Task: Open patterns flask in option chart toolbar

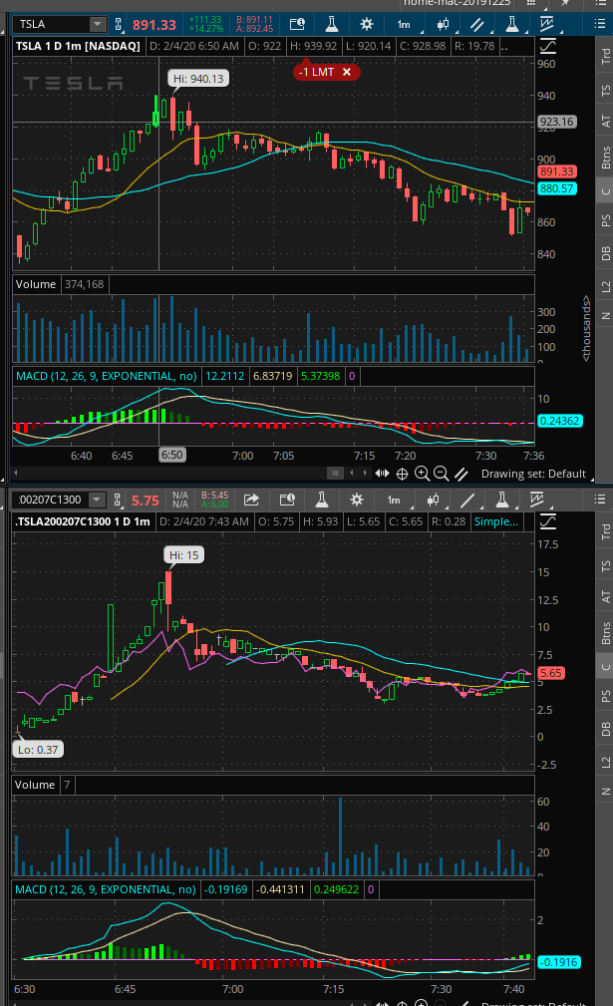Action: pos(502,500)
